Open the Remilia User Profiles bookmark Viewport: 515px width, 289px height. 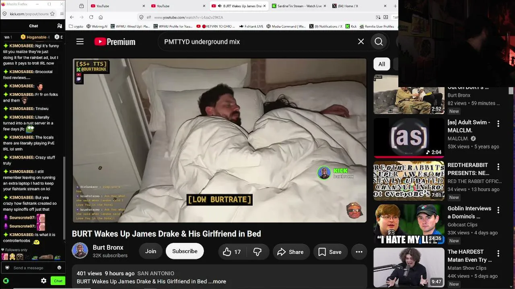coord(377,26)
